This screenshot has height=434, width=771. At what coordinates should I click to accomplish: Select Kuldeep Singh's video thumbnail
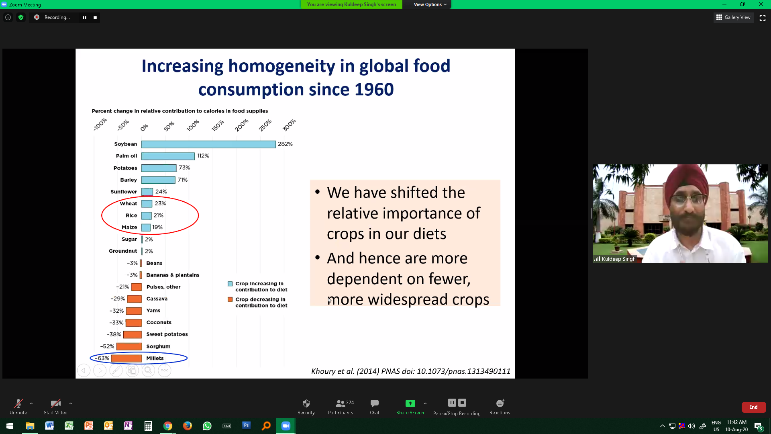(680, 213)
